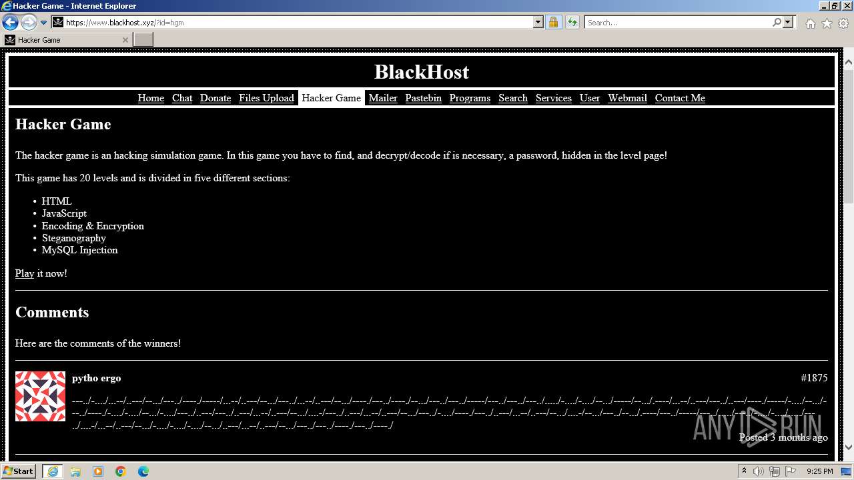Open the Home navigation link
Viewport: 854px width, 480px height.
(151, 98)
